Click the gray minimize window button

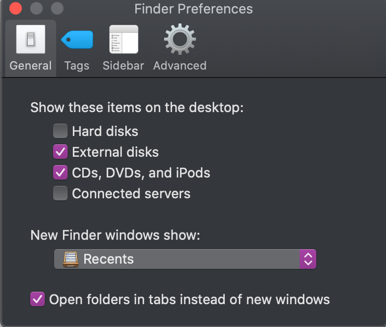(x=36, y=8)
